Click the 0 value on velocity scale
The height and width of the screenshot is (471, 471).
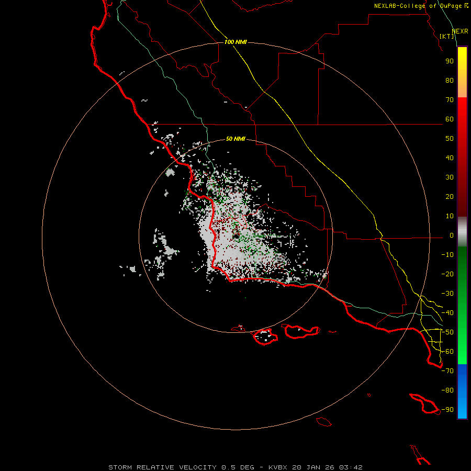coord(452,235)
